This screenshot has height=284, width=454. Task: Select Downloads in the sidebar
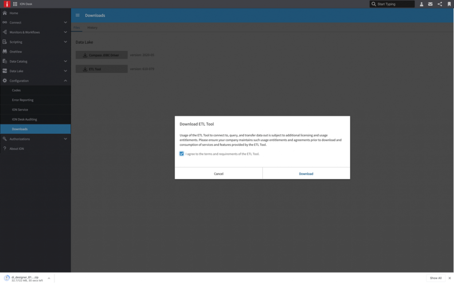pyautogui.click(x=35, y=129)
